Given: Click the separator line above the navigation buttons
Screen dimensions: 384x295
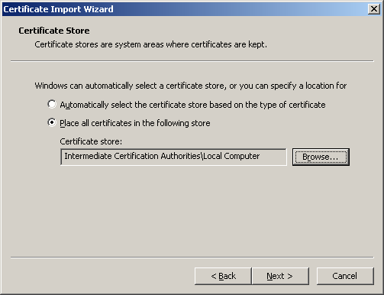Looking at the screenshot, I should pyautogui.click(x=192, y=258).
